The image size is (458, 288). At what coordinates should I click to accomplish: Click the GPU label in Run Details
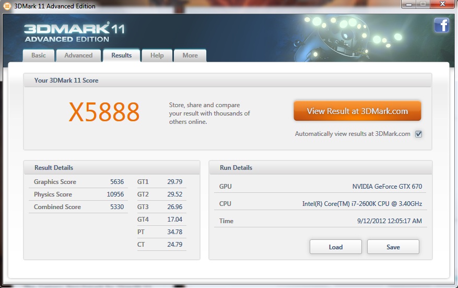(x=225, y=187)
